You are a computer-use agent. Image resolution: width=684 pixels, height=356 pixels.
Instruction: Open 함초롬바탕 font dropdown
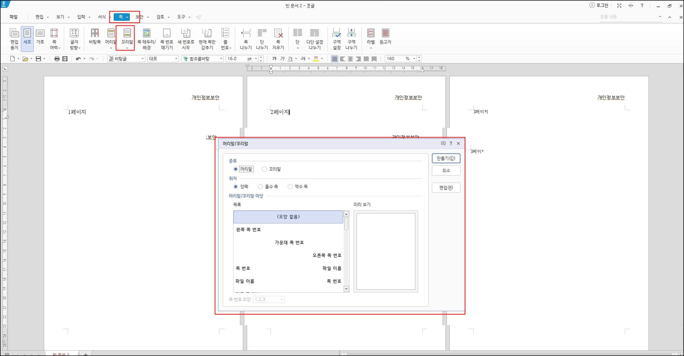click(202, 59)
